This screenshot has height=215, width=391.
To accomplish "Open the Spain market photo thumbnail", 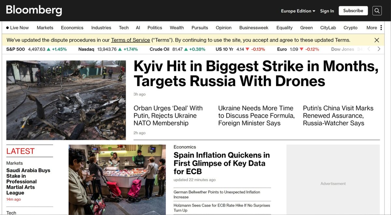I will pos(117,180).
